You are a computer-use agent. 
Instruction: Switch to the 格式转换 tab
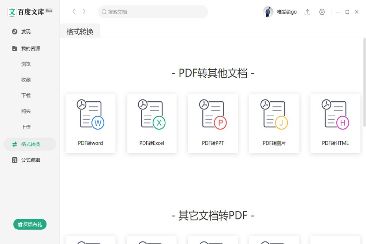coord(80,31)
